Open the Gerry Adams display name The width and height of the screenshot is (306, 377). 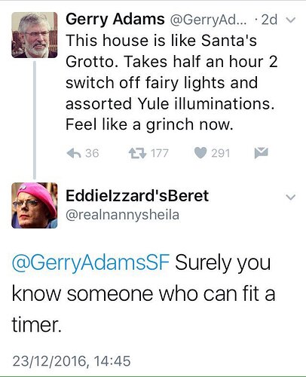tap(115, 20)
